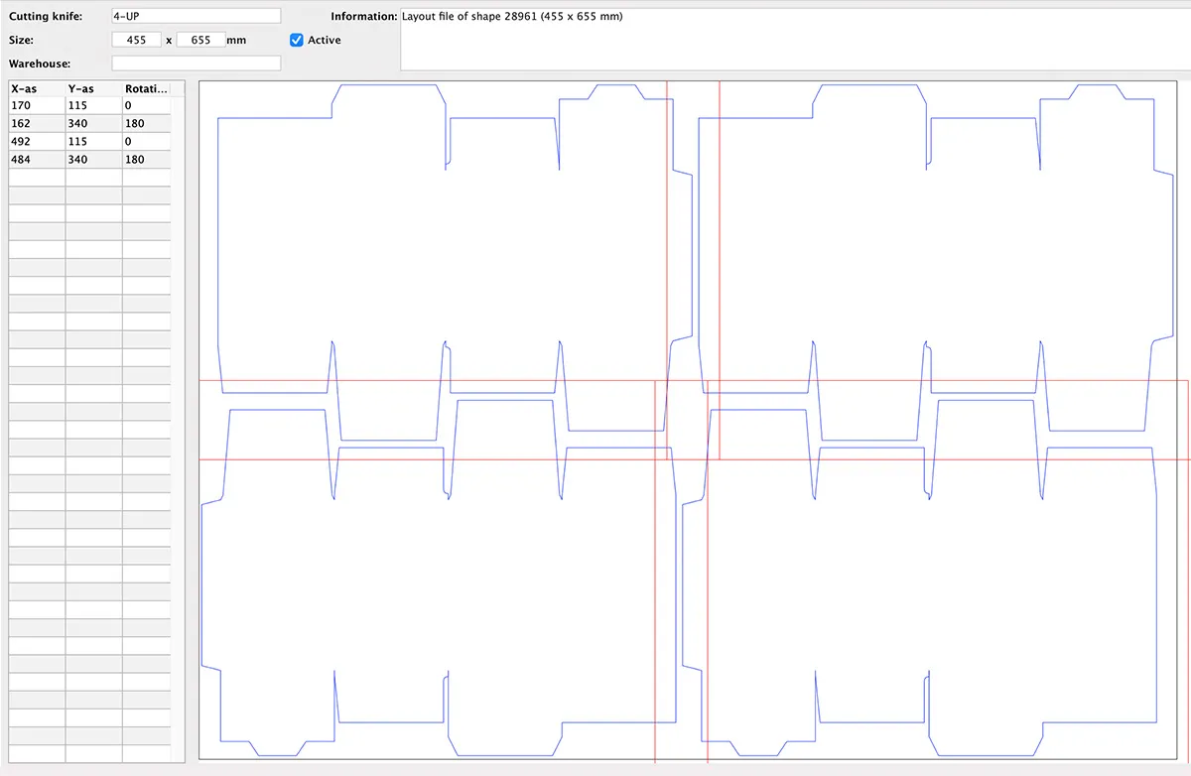Image resolution: width=1191 pixels, height=776 pixels.
Task: Select the X-as cell with value 492
Action: coord(37,141)
